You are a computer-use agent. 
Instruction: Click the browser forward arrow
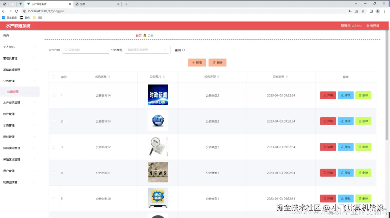coord(10,11)
